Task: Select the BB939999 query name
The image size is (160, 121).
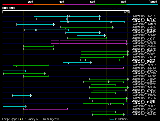Action: (x=9, y=8)
